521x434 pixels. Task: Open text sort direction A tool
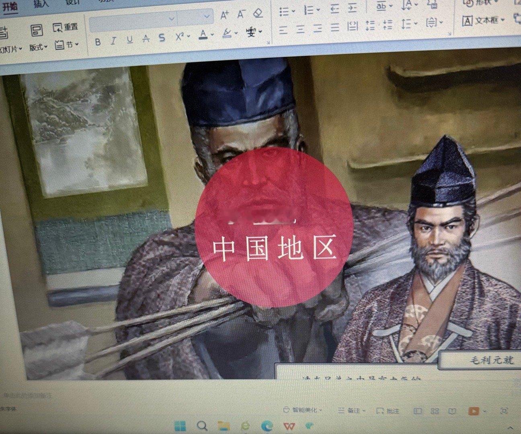coord(410,5)
